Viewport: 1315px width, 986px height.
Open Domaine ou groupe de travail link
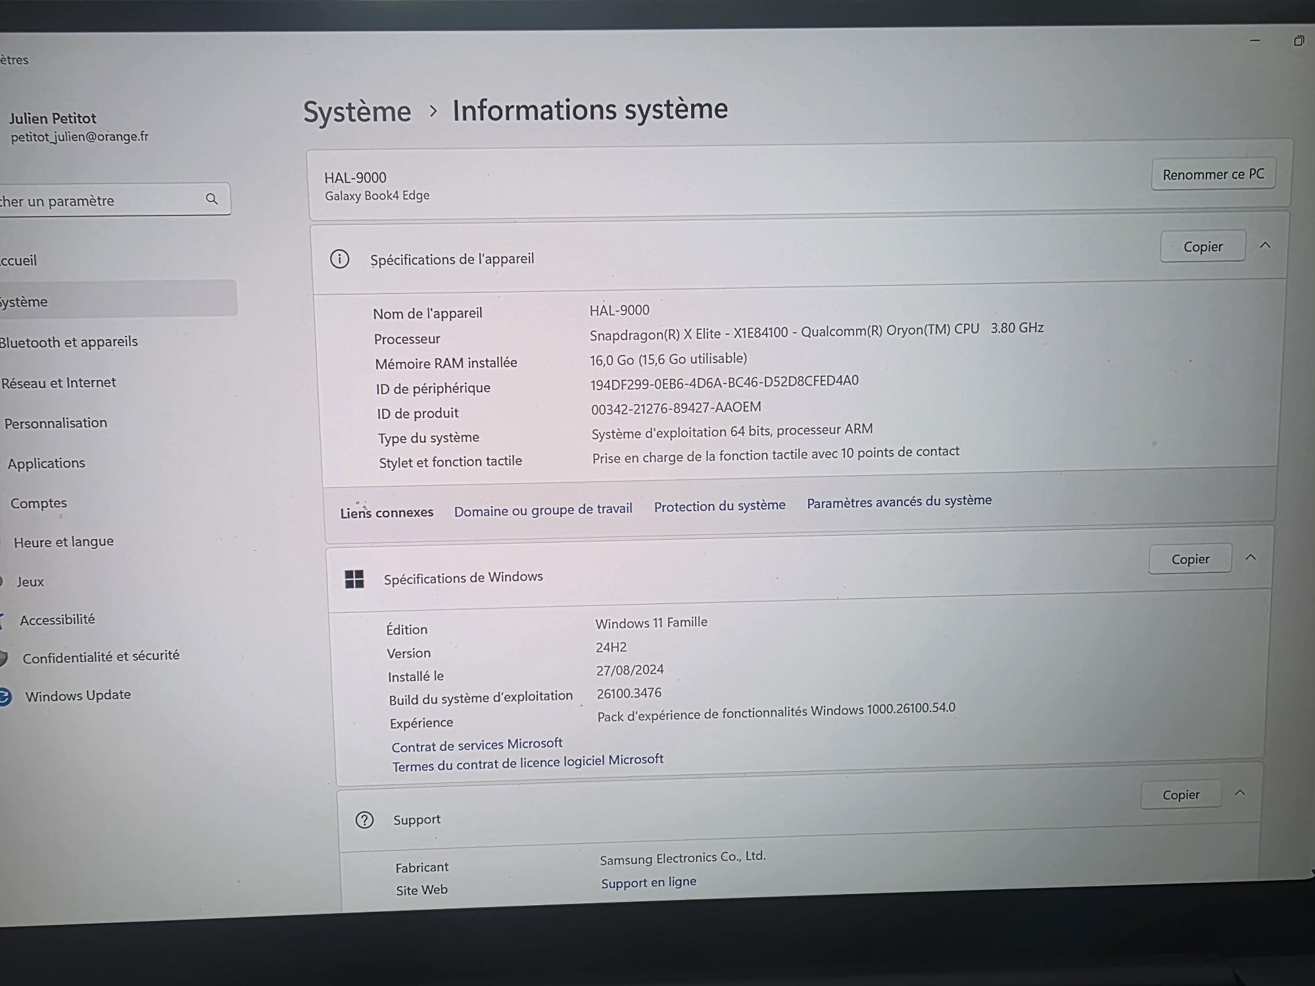(543, 509)
